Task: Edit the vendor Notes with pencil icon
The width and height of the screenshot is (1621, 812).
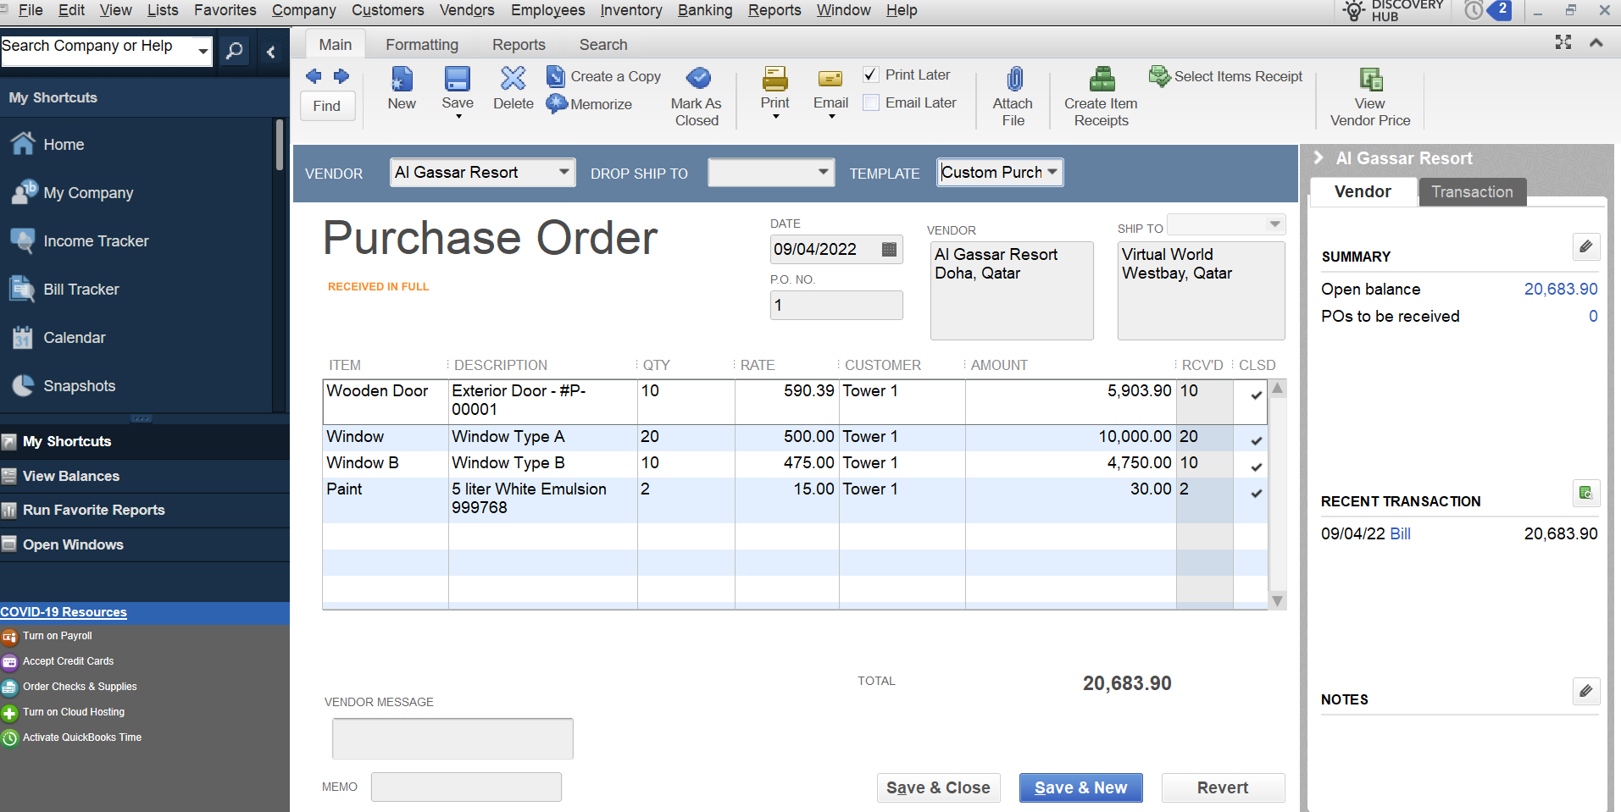Action: pyautogui.click(x=1586, y=691)
